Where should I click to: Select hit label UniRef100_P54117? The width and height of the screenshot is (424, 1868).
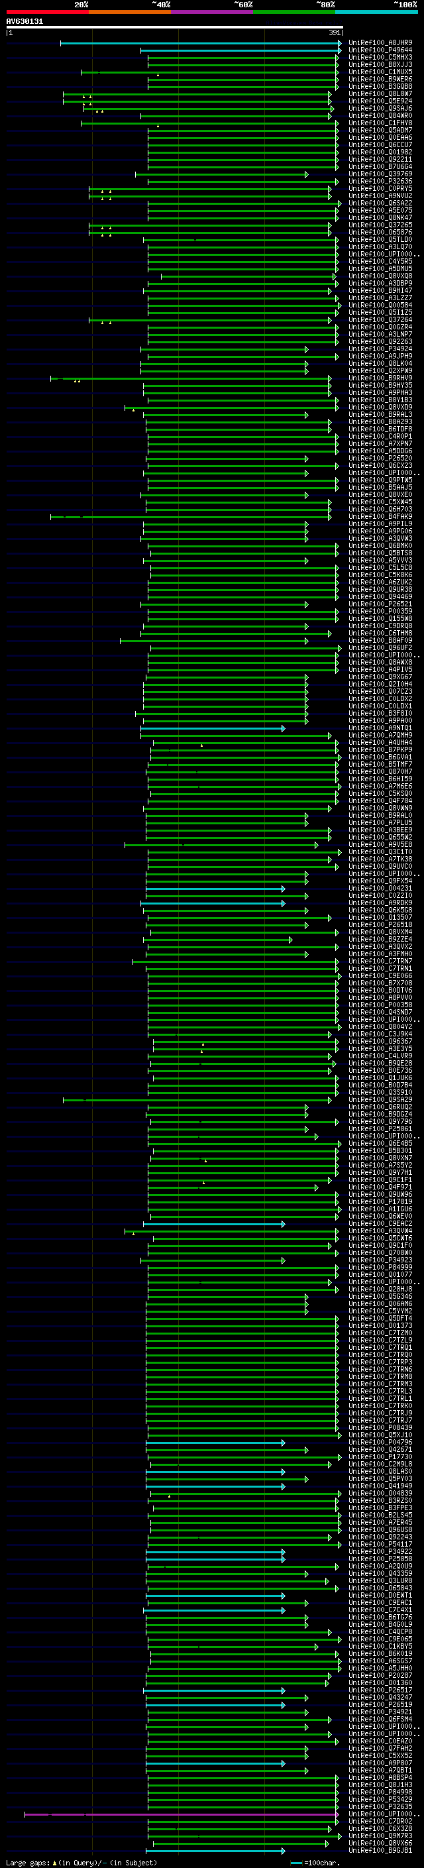380,1545
